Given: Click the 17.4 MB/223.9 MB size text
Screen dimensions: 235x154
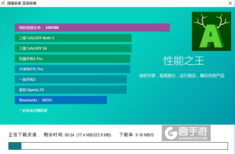Looking at the screenshot, I should pos(94,135).
